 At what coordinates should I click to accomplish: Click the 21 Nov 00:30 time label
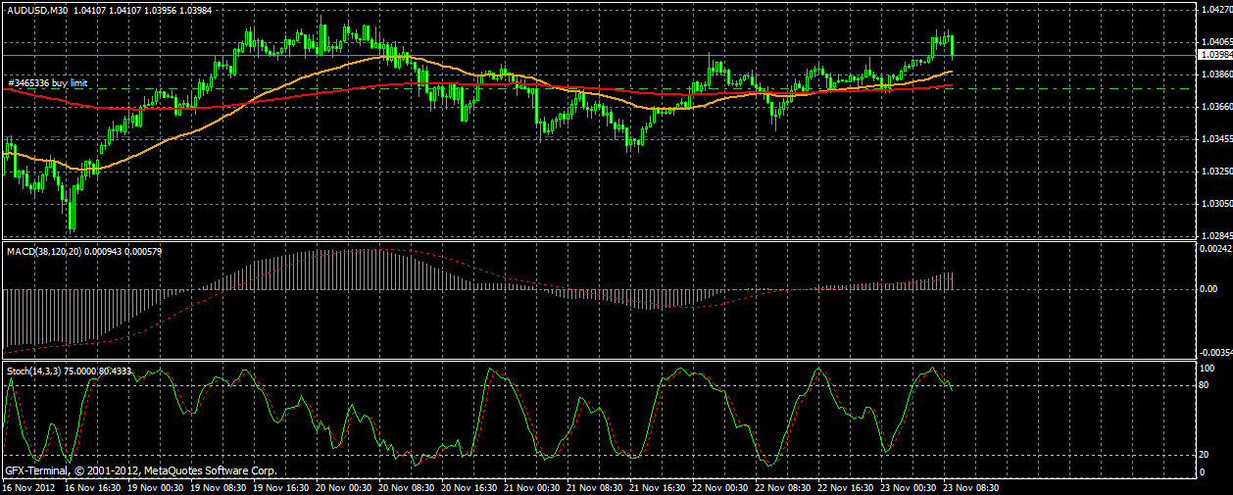(534, 486)
